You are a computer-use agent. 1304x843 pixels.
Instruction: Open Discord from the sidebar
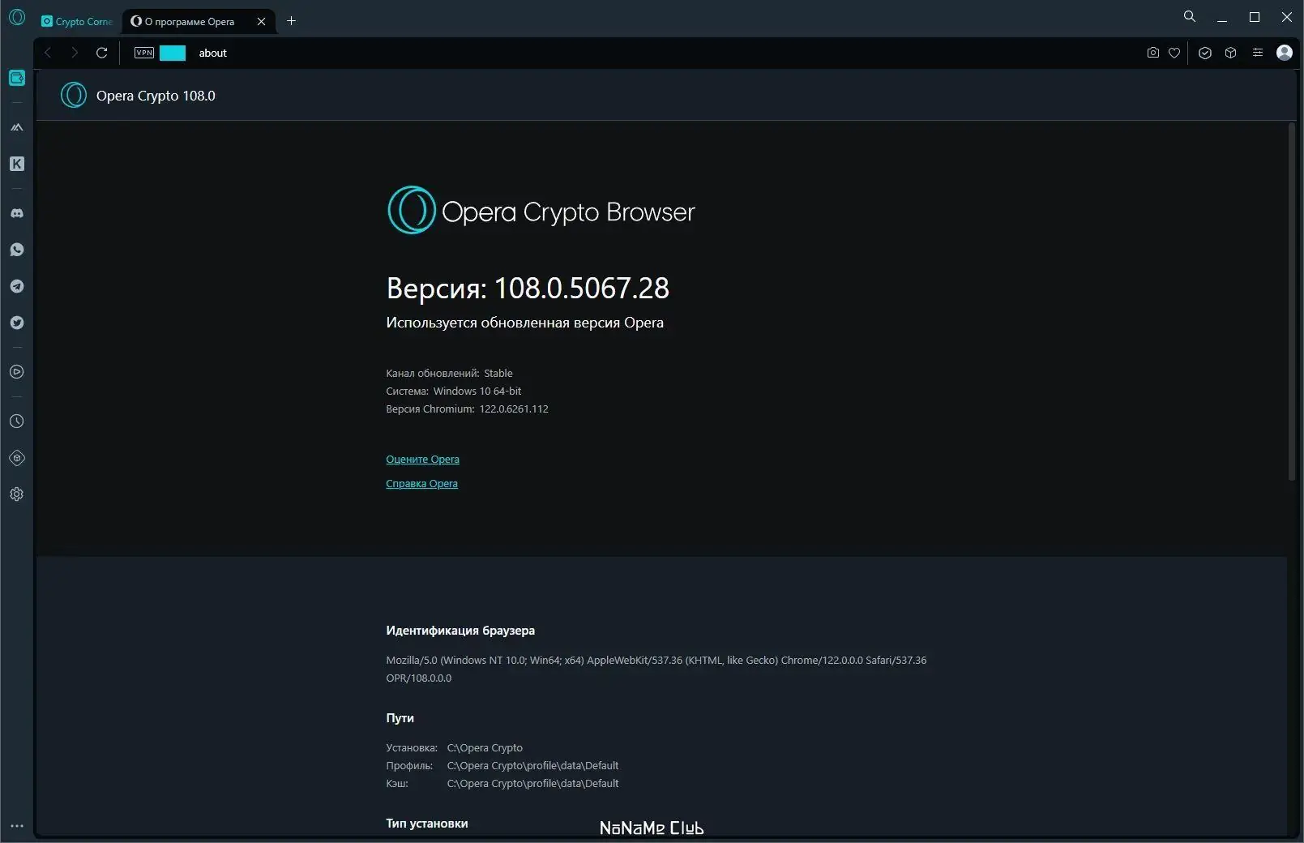point(17,213)
